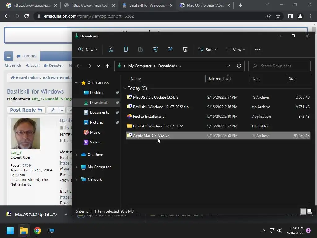Screen dimensions: 317x238
Task: Collapse the Today (5) group
Action: [125, 88]
